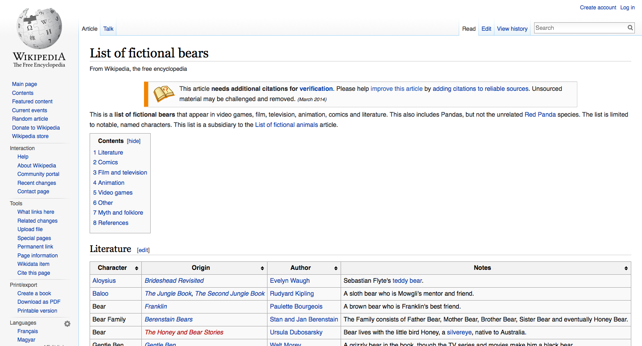Open the teddy bear link

point(407,281)
